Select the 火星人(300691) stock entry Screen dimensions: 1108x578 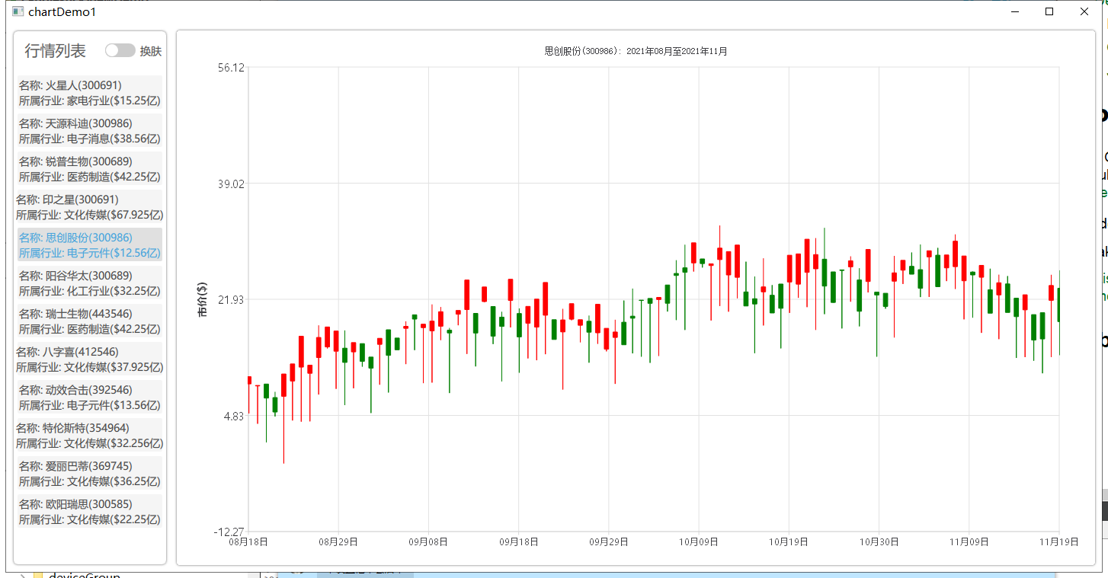pos(89,92)
